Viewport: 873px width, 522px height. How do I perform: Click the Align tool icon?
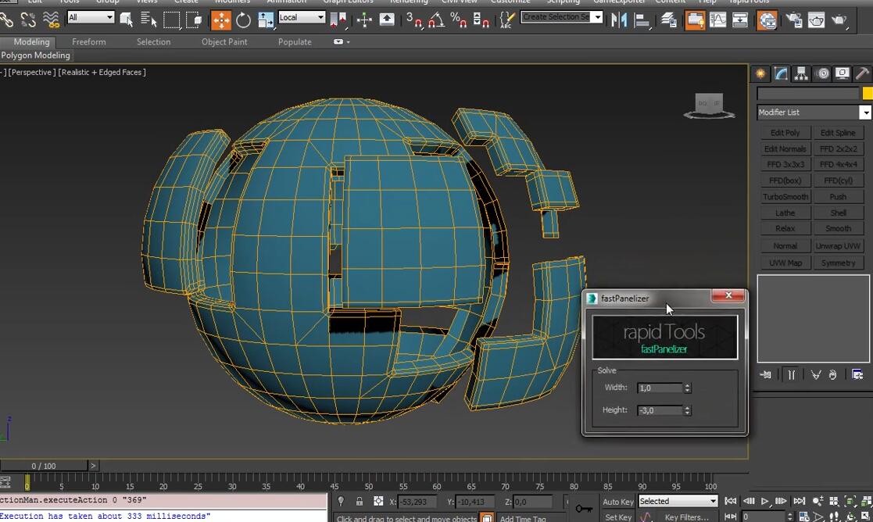[x=642, y=20]
